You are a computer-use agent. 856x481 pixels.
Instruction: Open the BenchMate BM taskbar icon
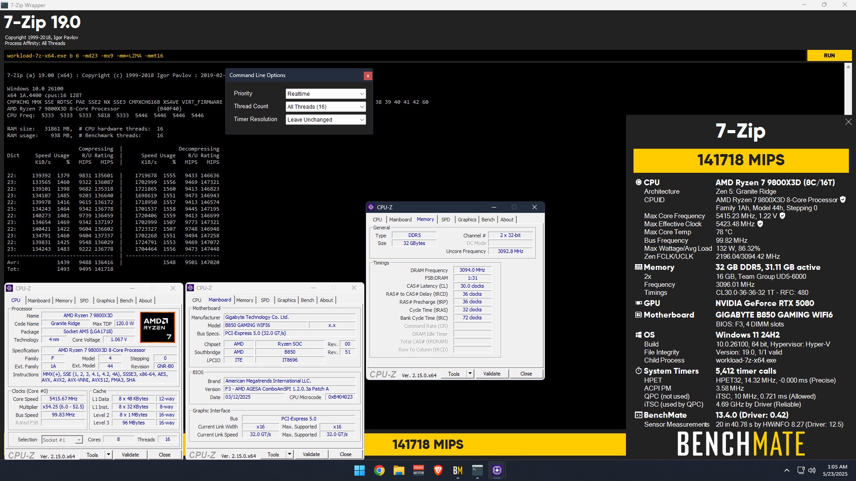pyautogui.click(x=458, y=470)
